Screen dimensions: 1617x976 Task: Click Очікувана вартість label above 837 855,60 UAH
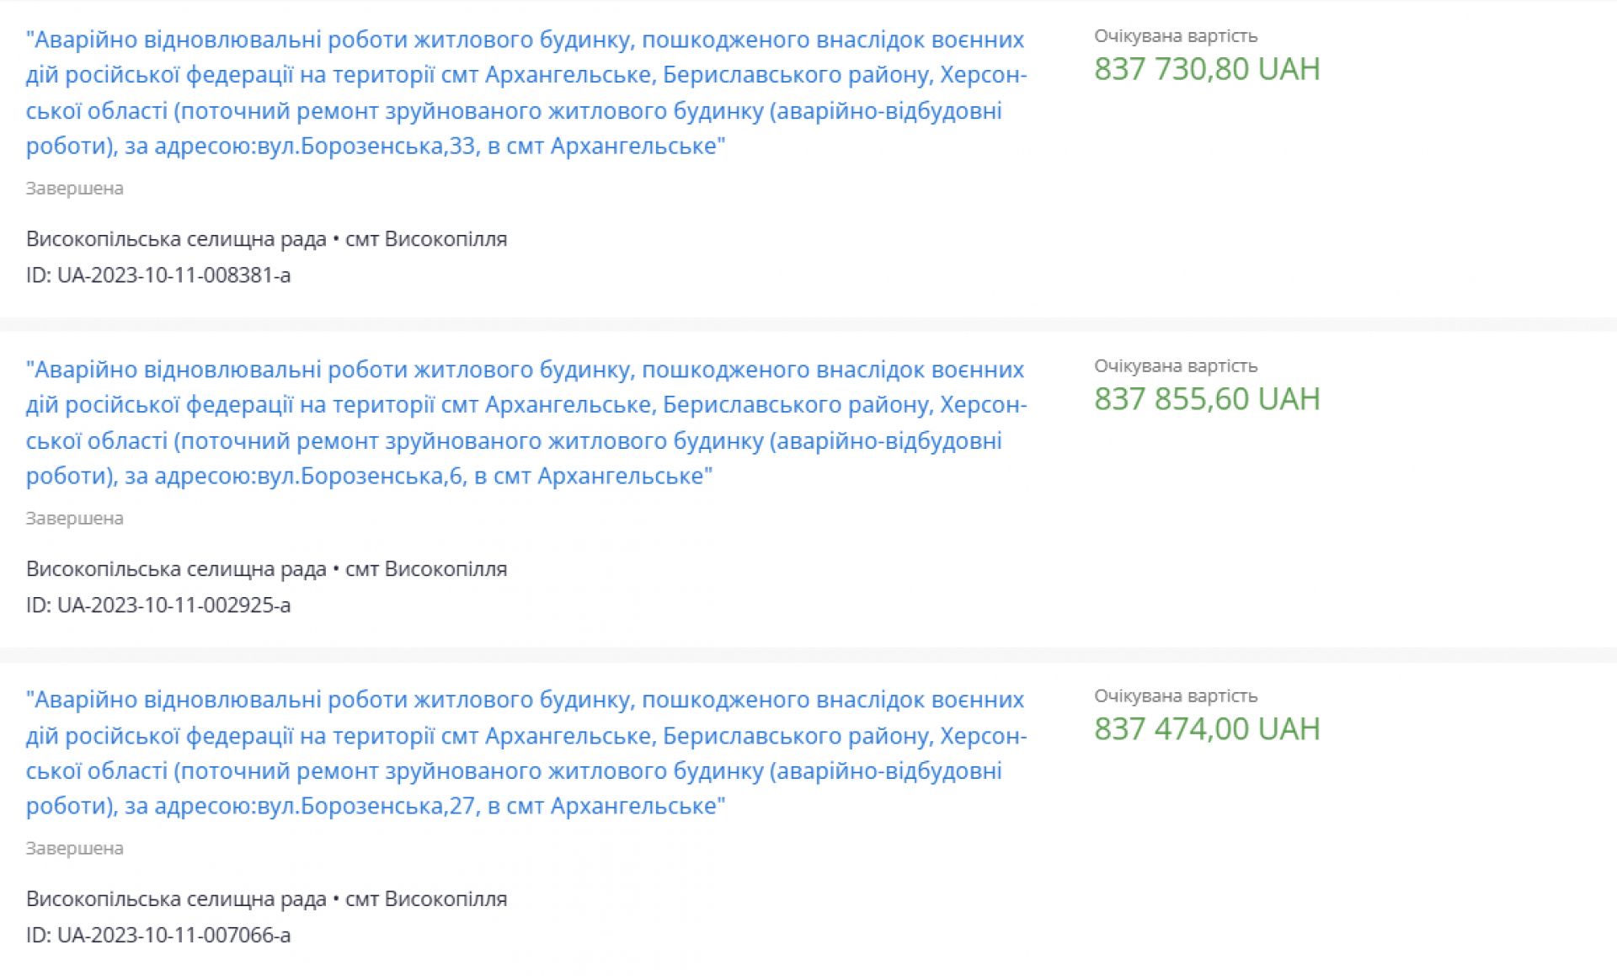click(1176, 366)
